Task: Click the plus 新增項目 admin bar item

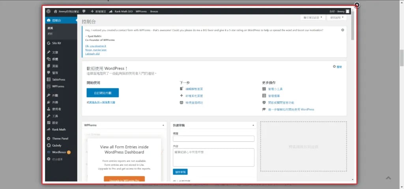Action: [x=97, y=11]
